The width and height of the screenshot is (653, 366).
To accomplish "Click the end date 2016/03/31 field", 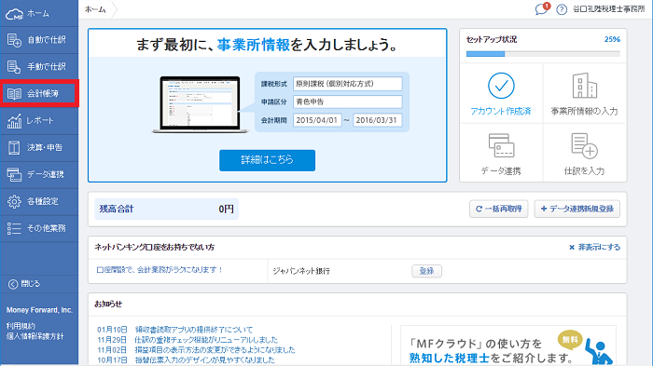I will (x=378, y=120).
